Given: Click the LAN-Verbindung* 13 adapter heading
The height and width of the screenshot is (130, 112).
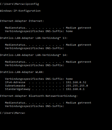Looking at the screenshot, I should click(x=34, y=38).
